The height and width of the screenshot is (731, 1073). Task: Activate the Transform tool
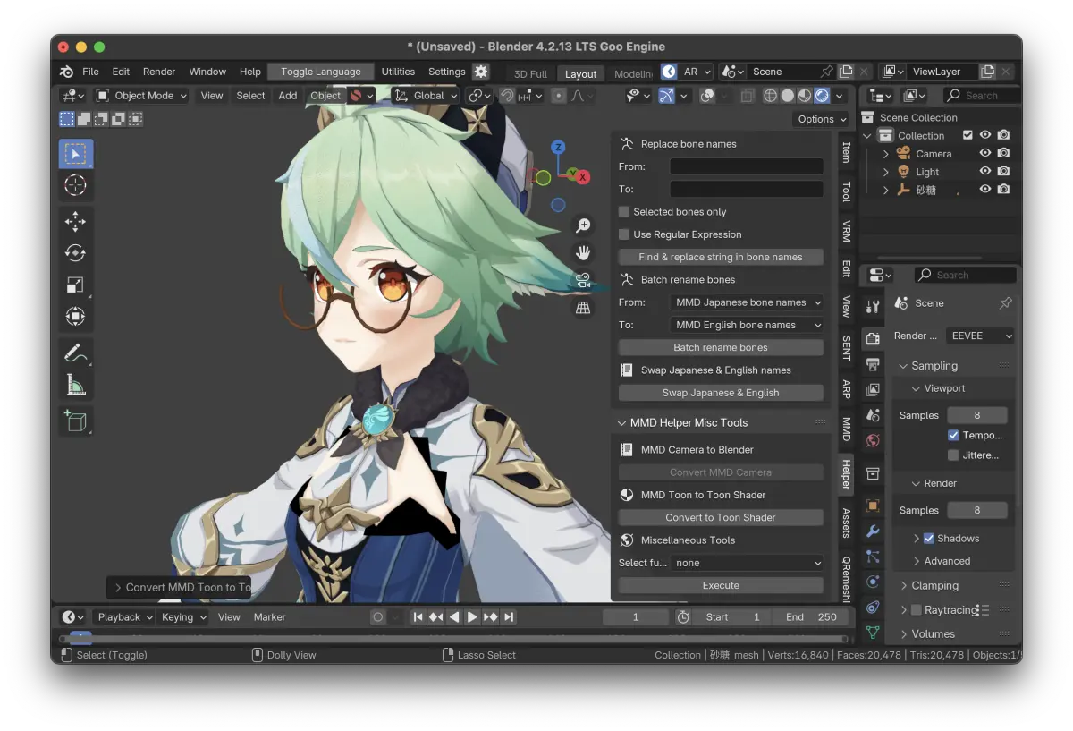coord(76,316)
